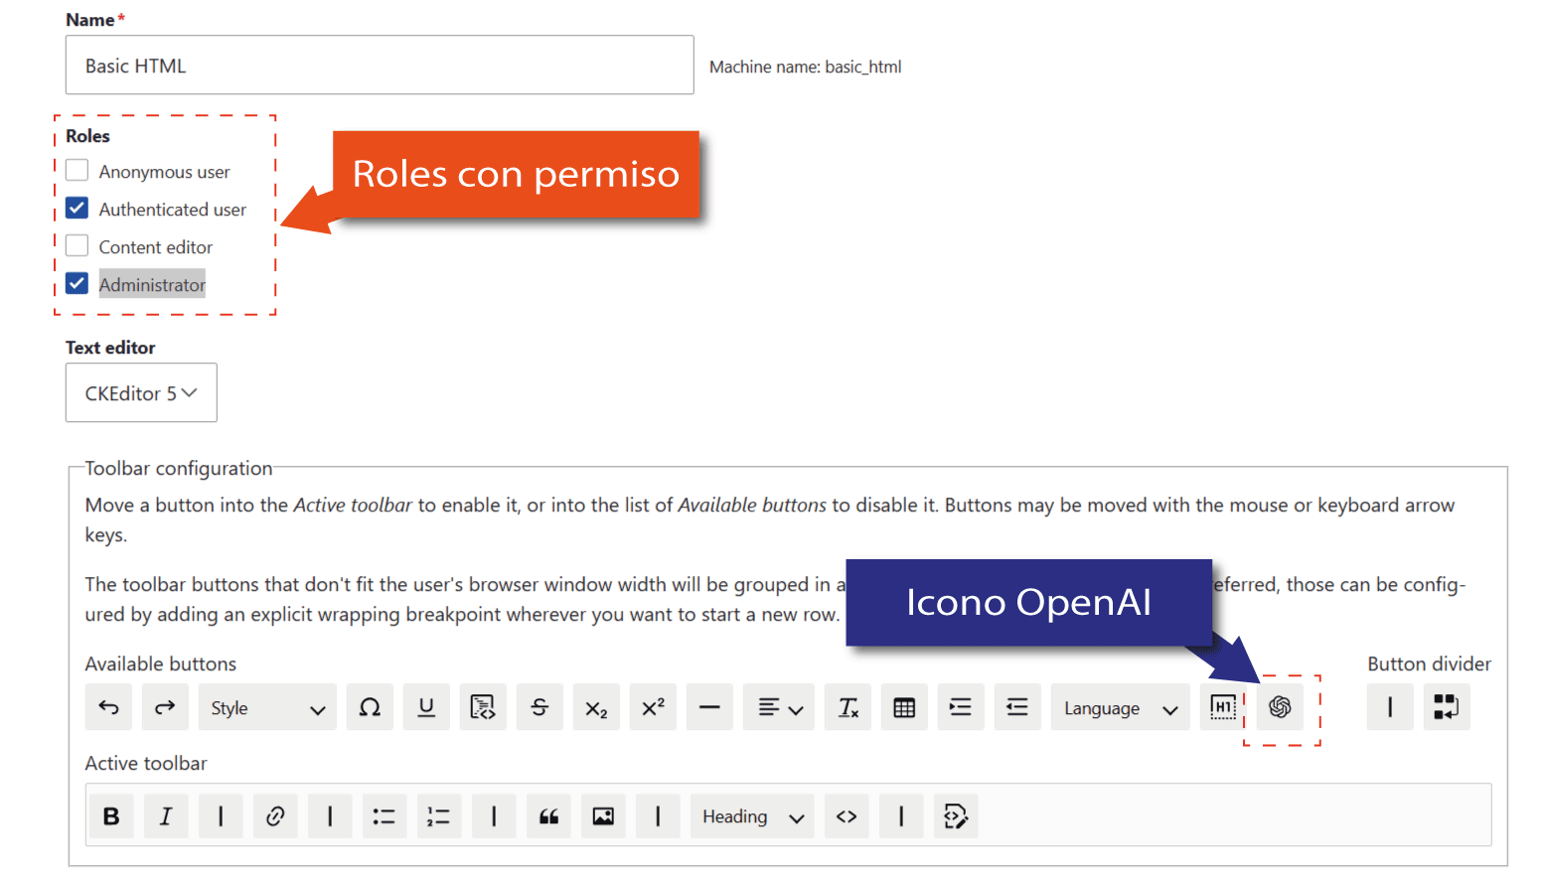
Task: Click the wrapping breakpoint divider icon
Action: tap(1447, 707)
